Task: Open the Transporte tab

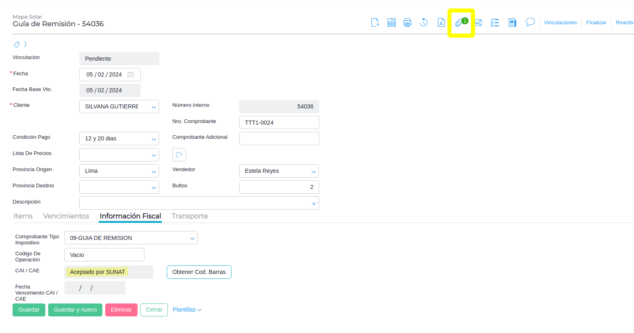Action: pyautogui.click(x=190, y=216)
